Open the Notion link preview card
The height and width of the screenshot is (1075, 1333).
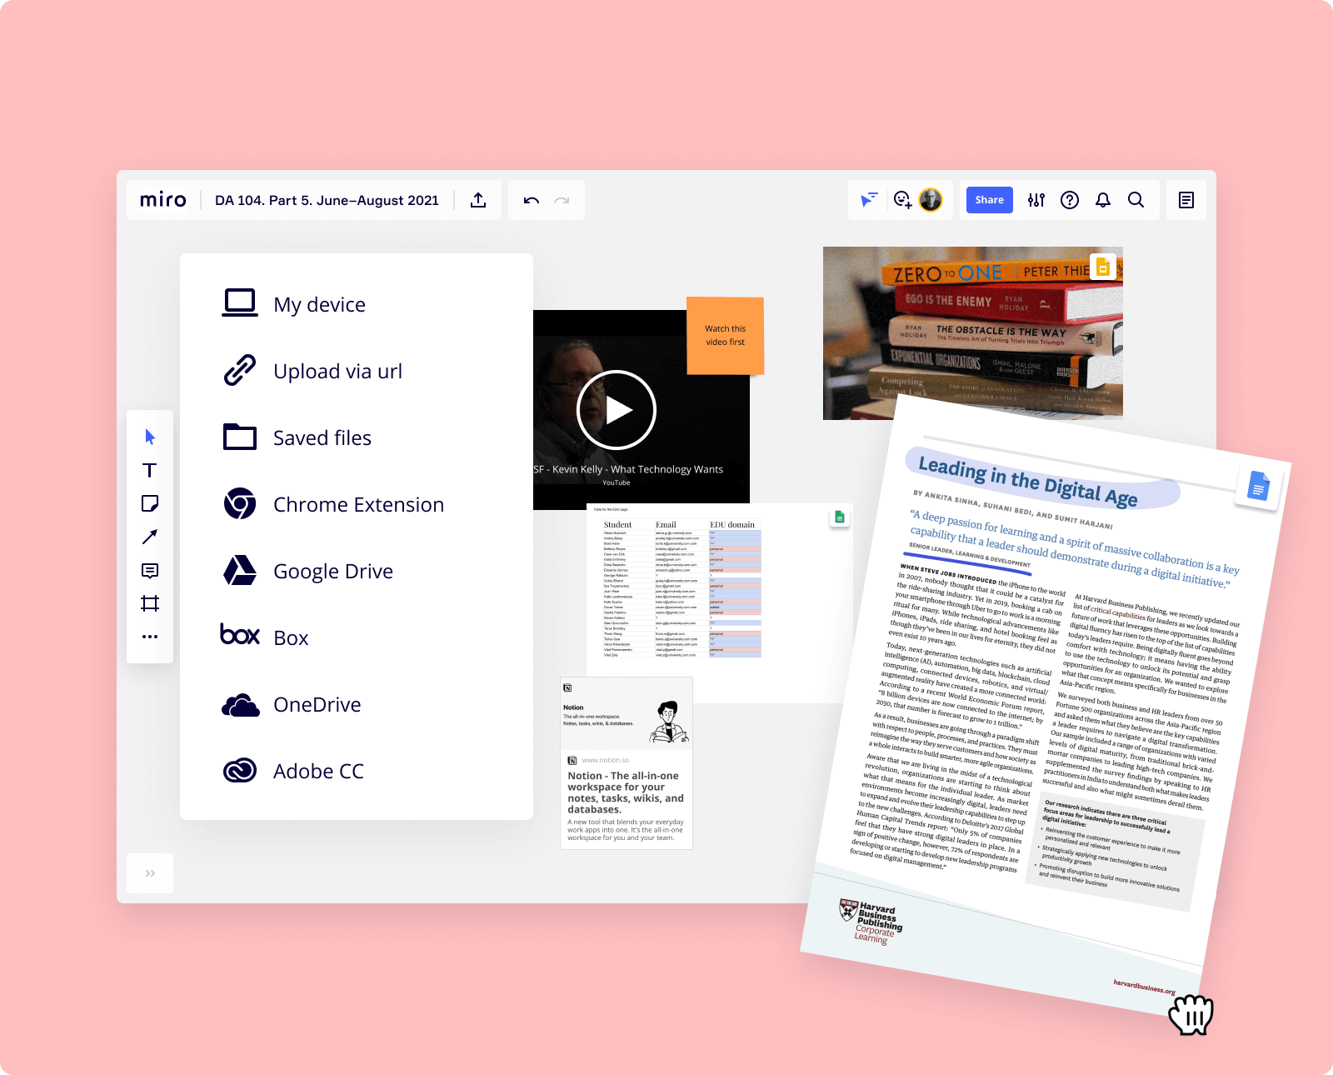coord(627,762)
